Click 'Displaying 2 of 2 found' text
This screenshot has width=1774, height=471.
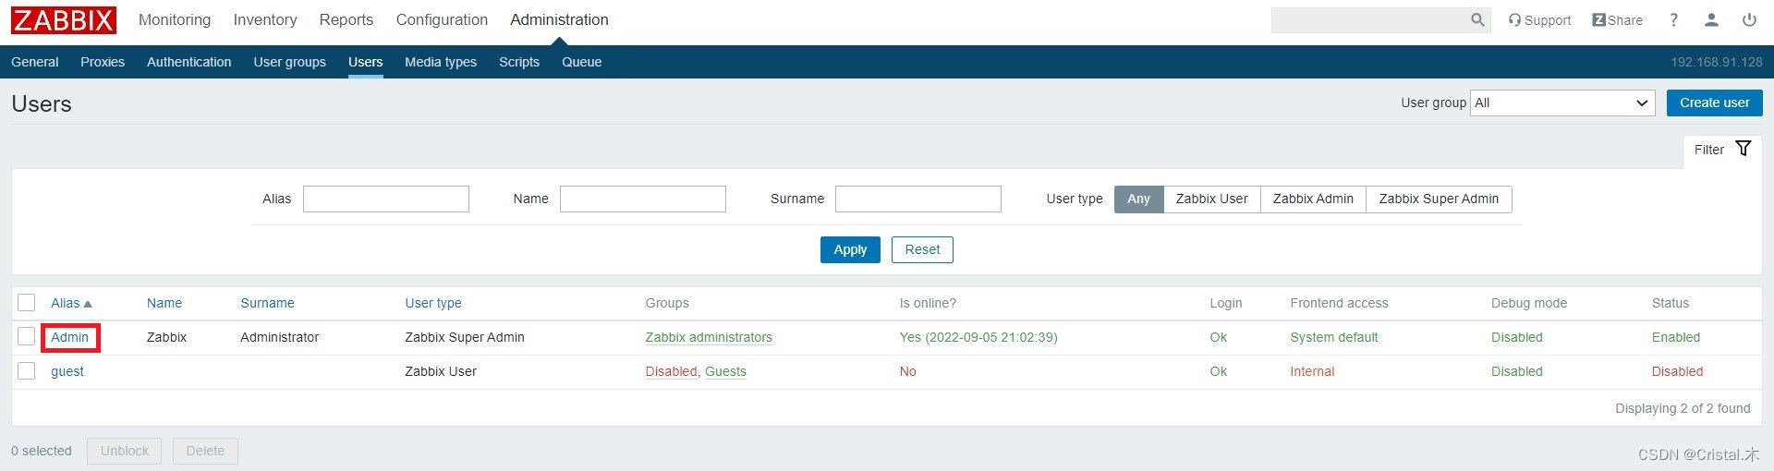pyautogui.click(x=1683, y=408)
